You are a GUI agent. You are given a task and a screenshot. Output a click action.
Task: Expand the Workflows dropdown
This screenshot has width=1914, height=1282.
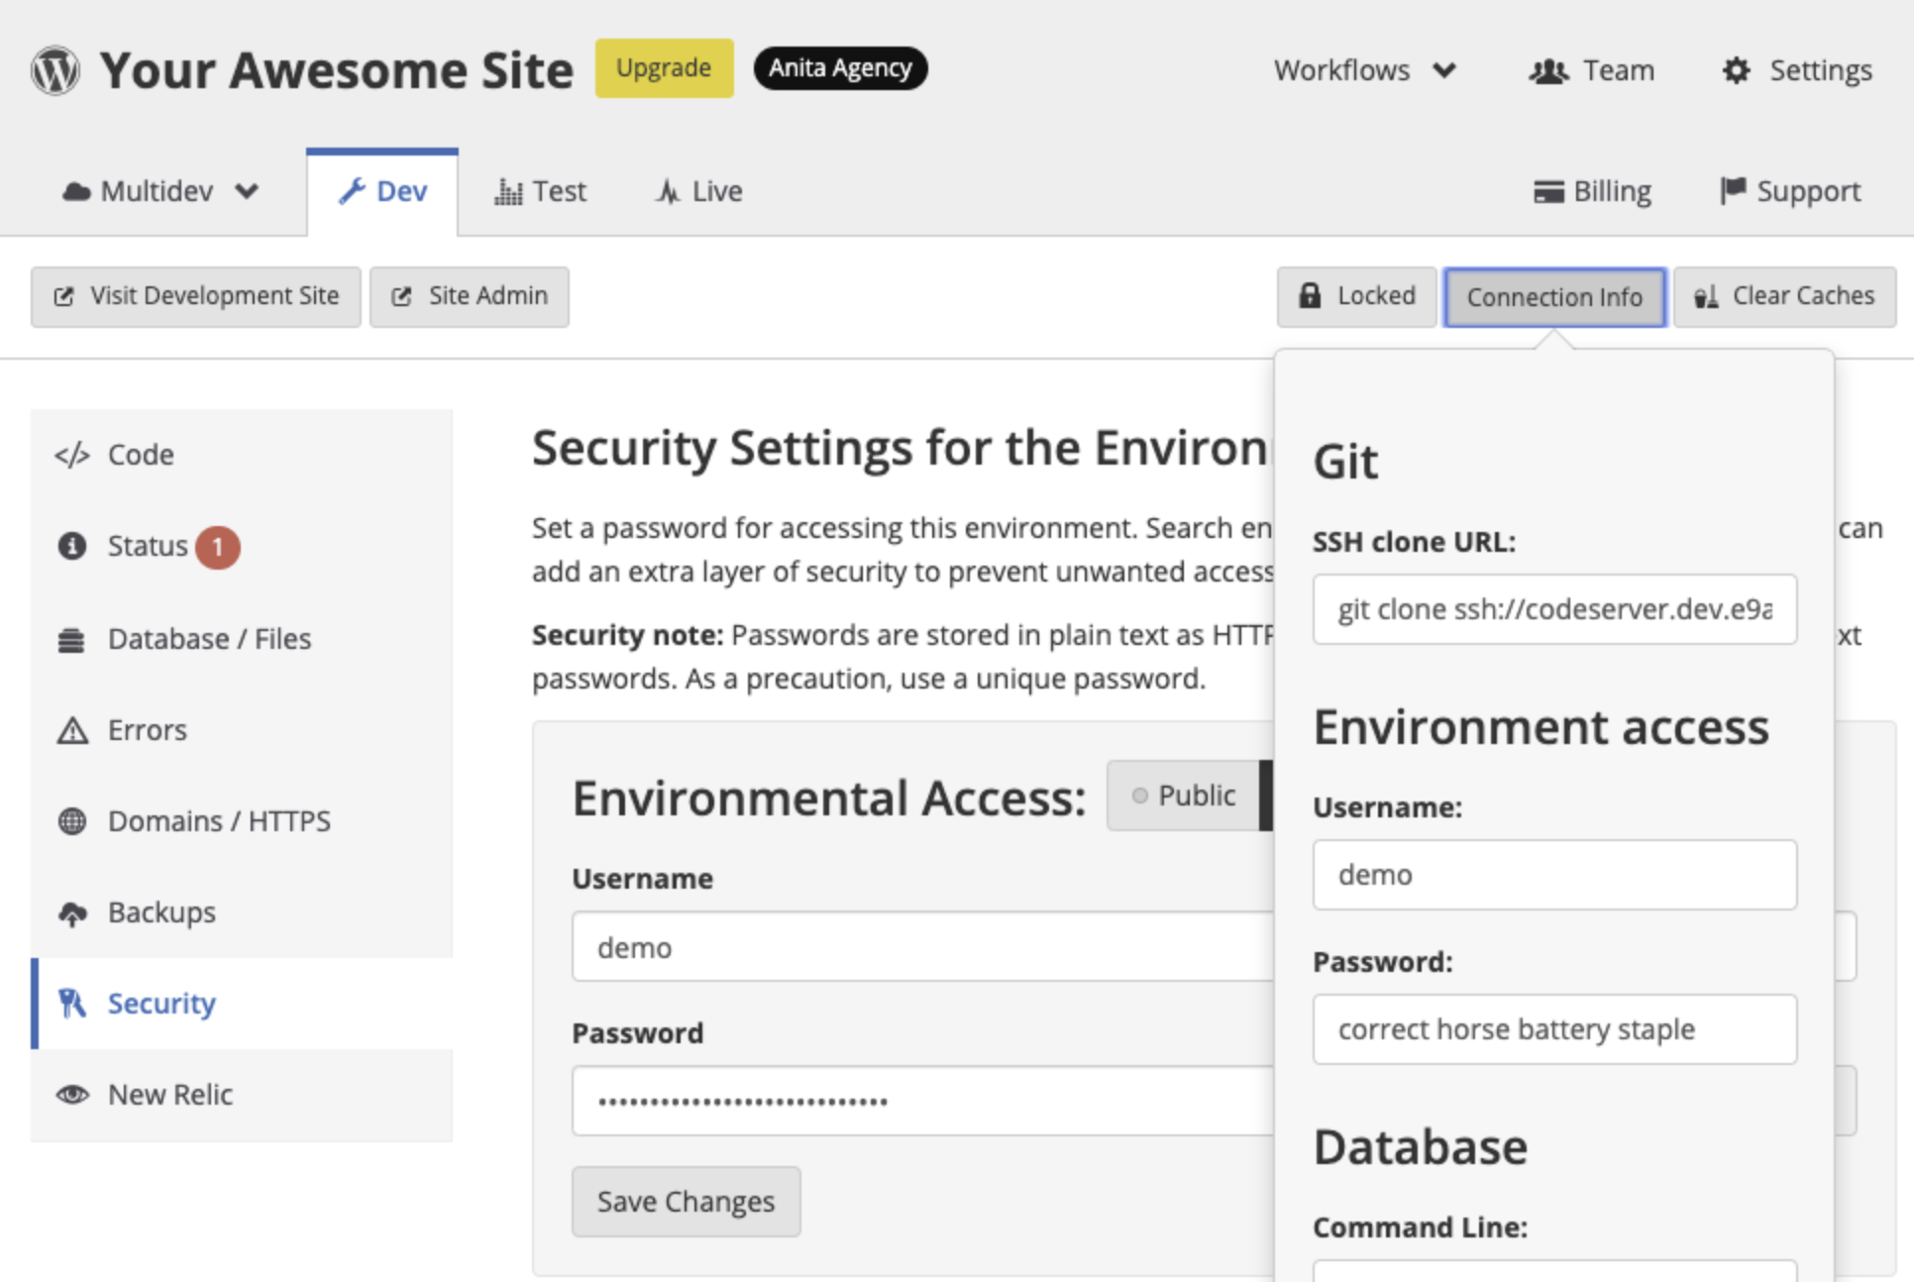coord(1364,70)
